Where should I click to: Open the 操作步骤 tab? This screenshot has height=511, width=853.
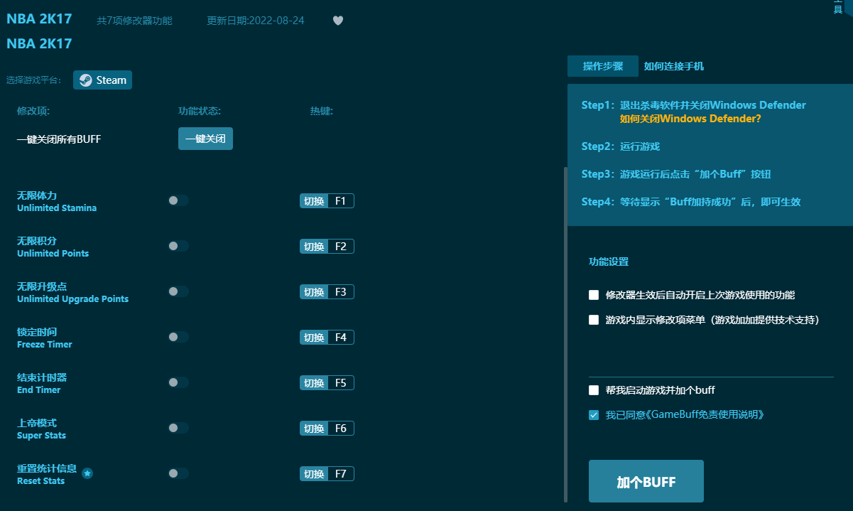click(x=603, y=66)
